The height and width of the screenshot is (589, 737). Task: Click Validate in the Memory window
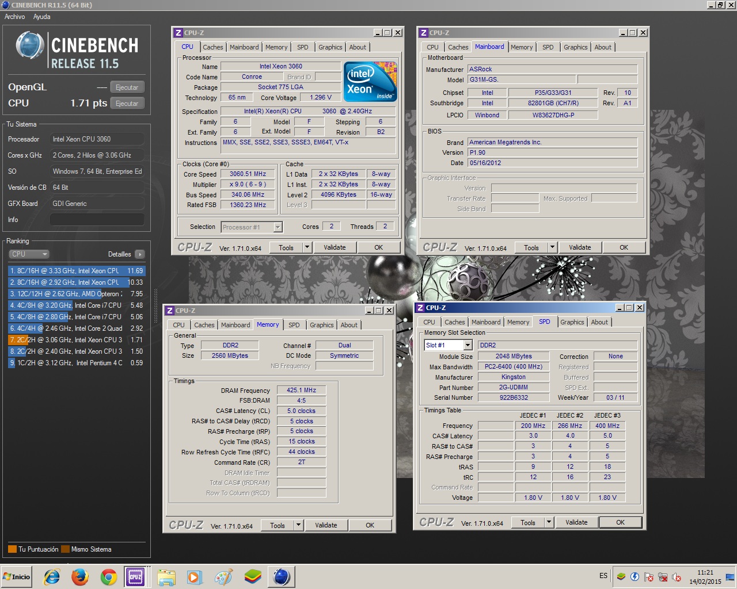tap(326, 525)
